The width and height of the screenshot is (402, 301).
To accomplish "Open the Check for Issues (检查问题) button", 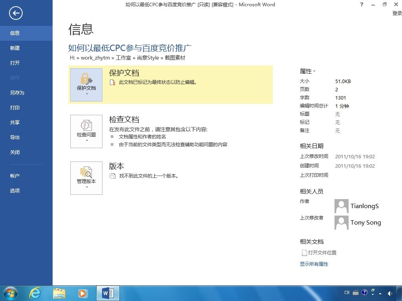I will [x=86, y=131].
